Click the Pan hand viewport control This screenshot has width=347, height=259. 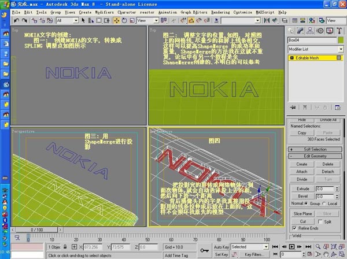coord(326,254)
